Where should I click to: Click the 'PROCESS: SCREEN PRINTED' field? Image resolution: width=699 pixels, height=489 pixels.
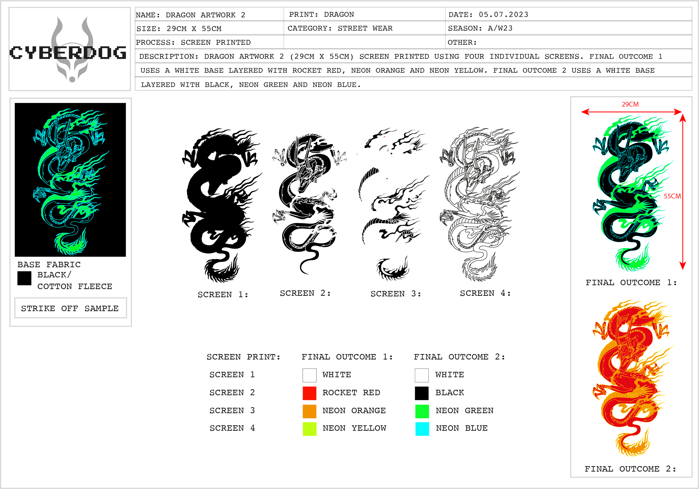click(209, 42)
